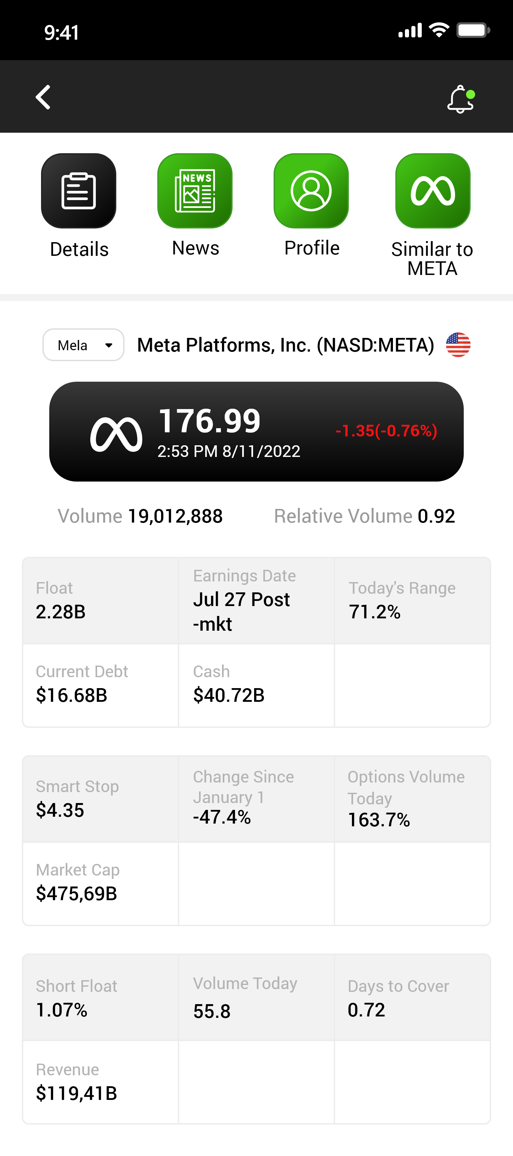The image size is (513, 1156).
Task: Click the dropdown arrow beside Mela
Action: coord(109,345)
